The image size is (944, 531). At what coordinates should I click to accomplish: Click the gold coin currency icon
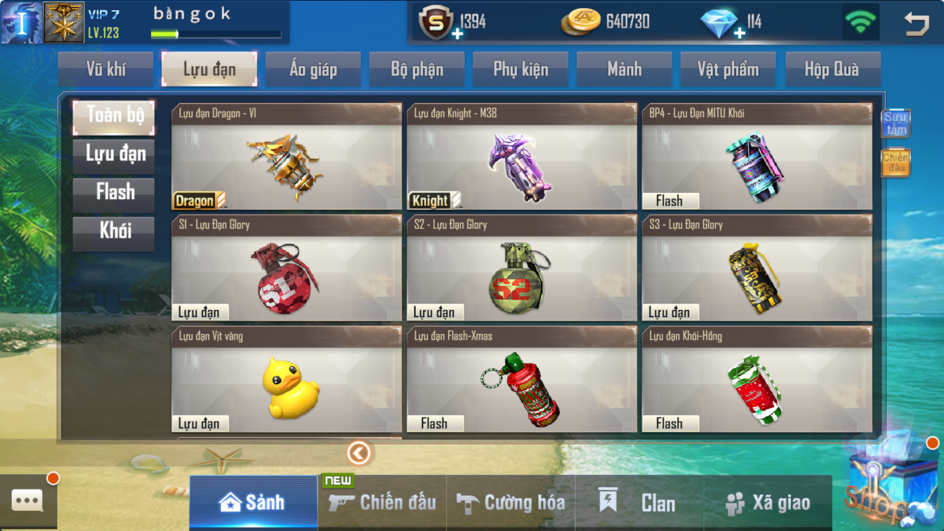pyautogui.click(x=581, y=22)
